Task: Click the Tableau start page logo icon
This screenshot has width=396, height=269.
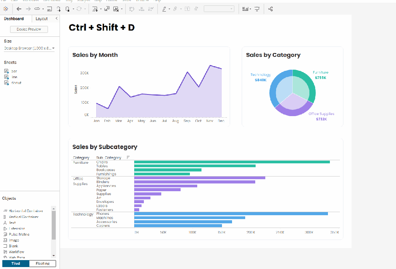Action: tap(5, 9)
